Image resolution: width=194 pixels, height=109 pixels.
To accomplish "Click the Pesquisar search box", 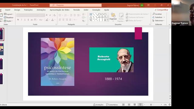I will point(75,5).
